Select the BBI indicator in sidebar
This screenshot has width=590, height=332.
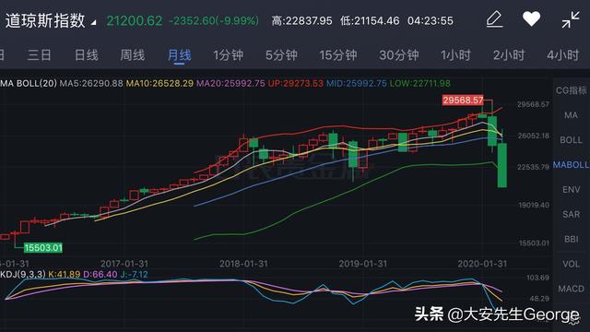tap(572, 240)
